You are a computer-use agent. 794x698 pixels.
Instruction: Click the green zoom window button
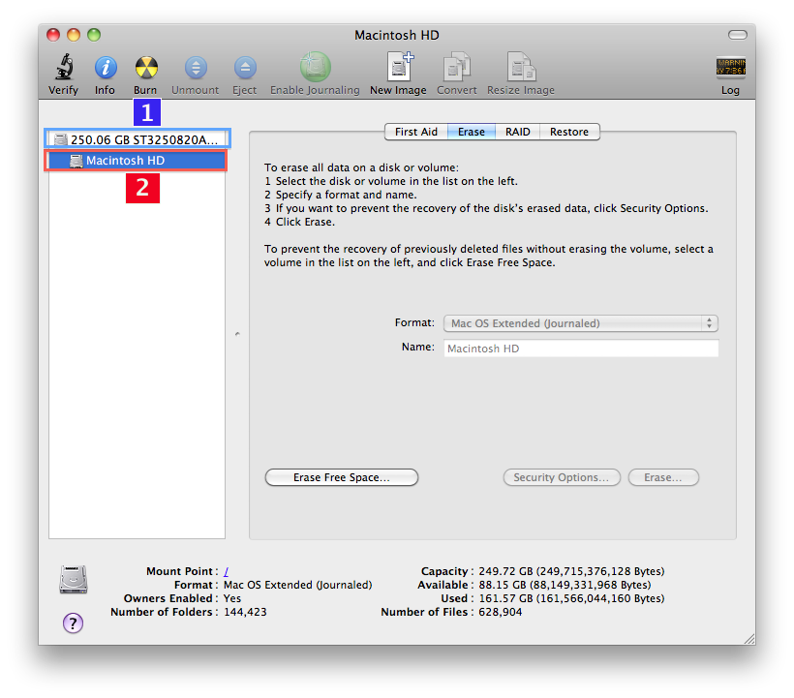(x=94, y=35)
